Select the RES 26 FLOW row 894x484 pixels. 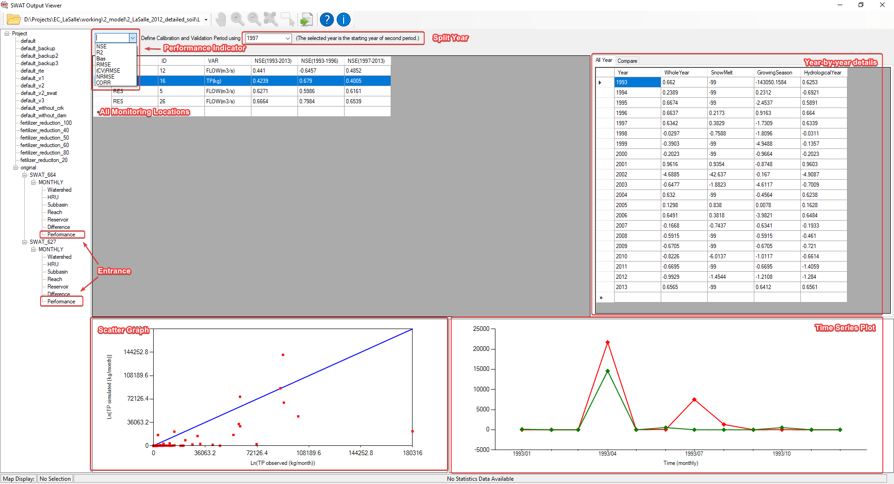click(242, 101)
